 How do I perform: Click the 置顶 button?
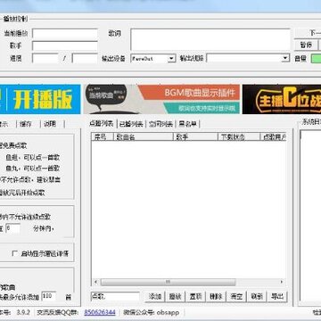coord(196,296)
